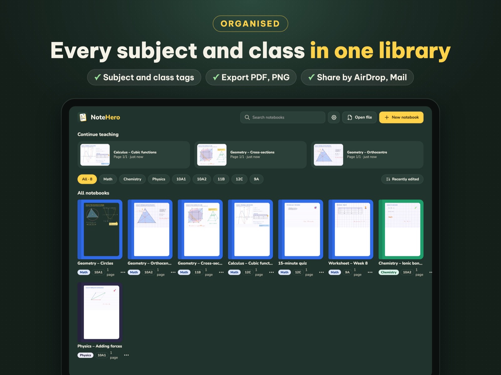
Task: Filter notebooks by Physics chip
Action: click(x=159, y=179)
